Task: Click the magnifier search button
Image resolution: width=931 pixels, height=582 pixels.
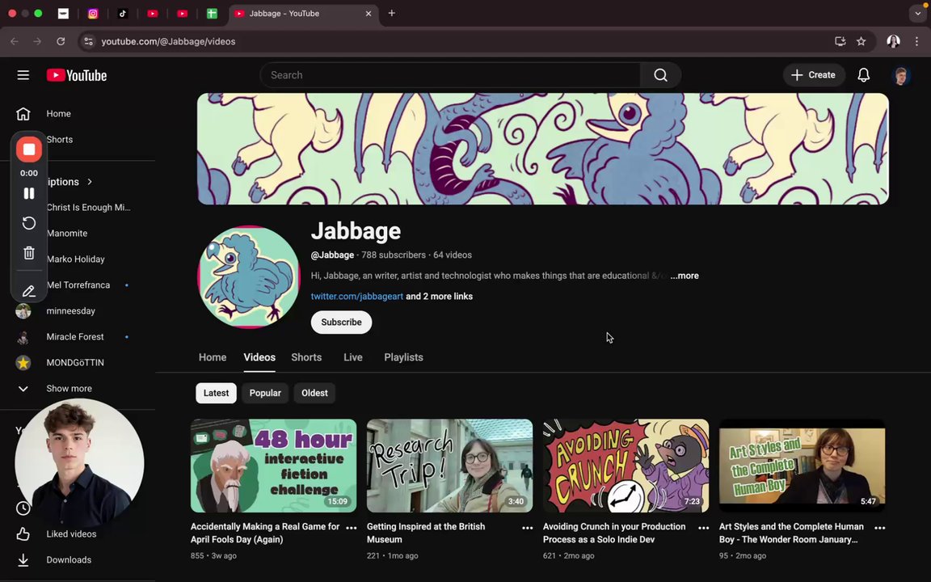Action: [660, 75]
